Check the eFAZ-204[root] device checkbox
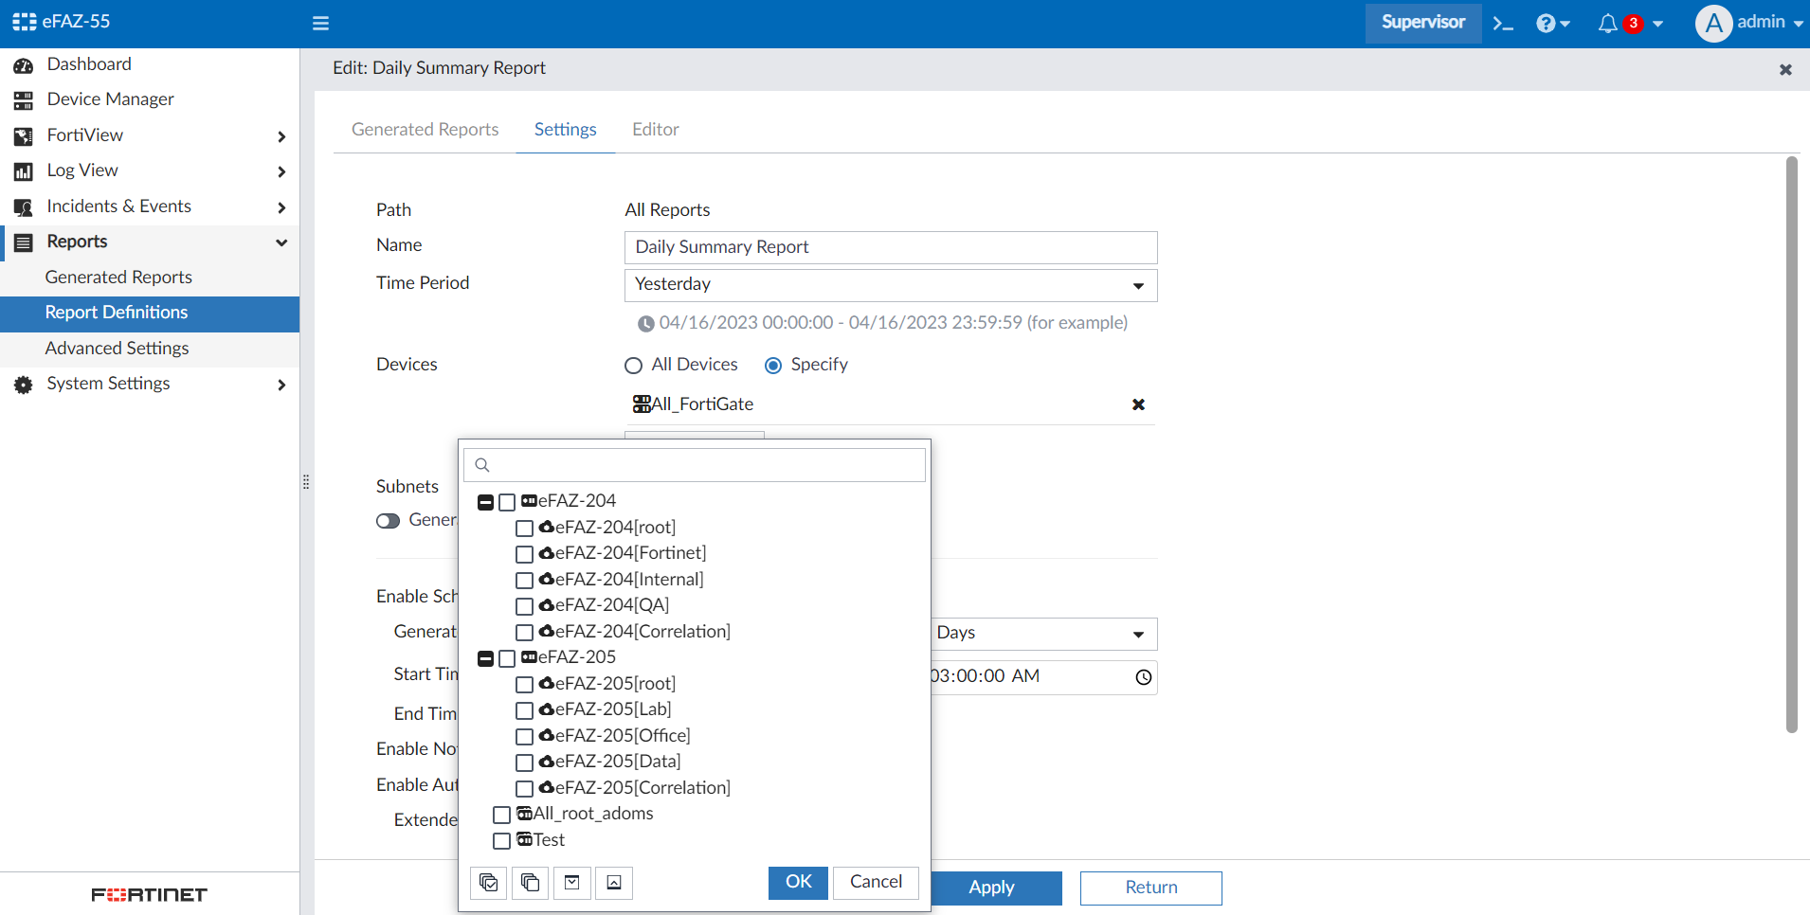 525,528
